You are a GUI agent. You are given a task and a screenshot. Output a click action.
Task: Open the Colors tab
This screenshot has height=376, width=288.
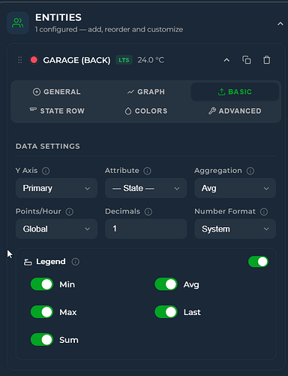click(146, 111)
